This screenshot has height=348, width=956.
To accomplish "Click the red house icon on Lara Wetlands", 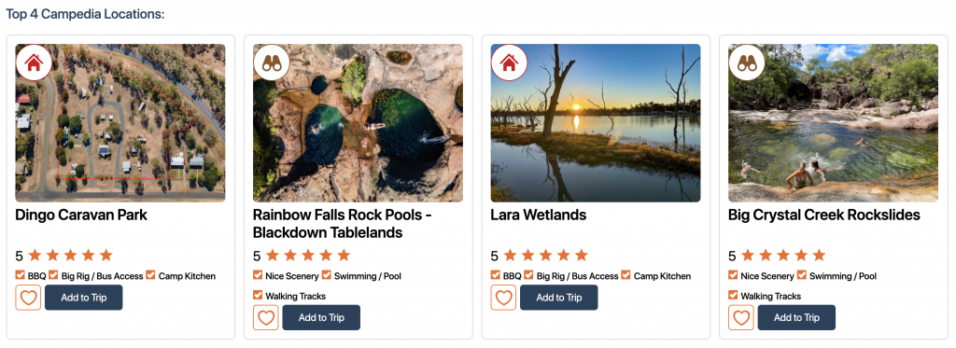I will coord(509,63).
